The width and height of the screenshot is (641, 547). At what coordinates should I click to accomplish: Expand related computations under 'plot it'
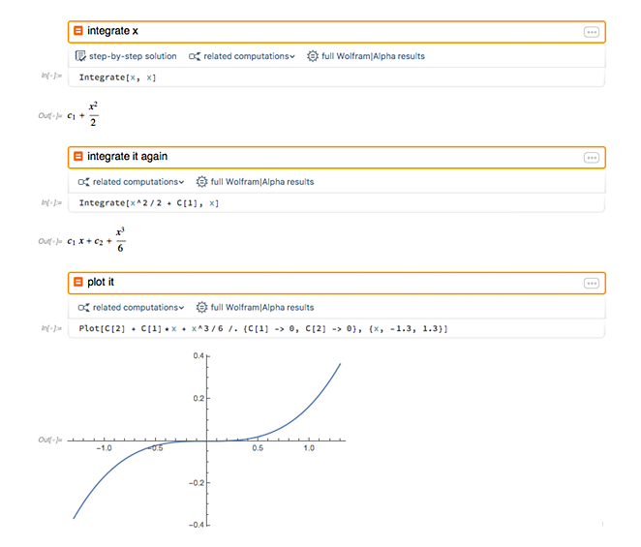pos(132,307)
